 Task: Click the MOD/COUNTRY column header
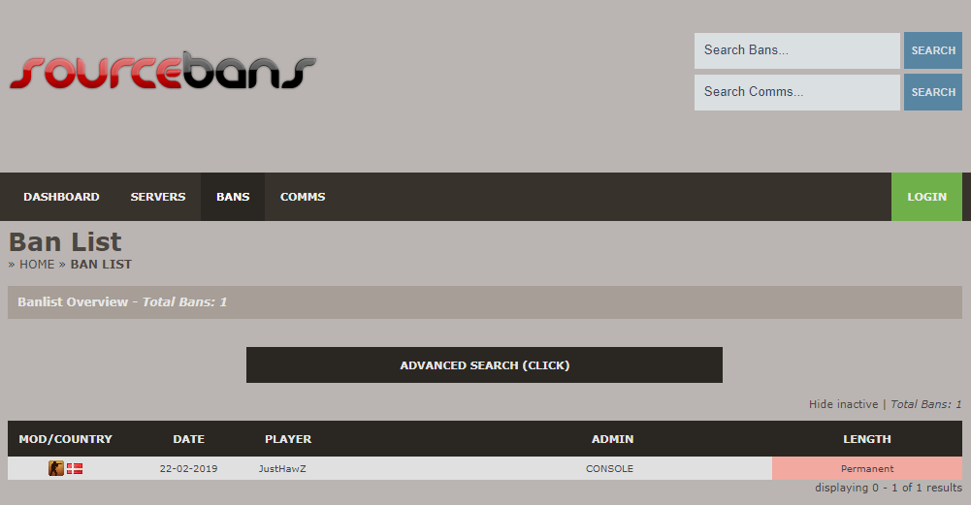(x=65, y=439)
